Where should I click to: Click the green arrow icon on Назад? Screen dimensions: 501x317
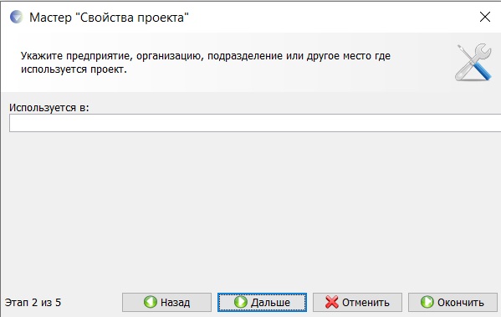151,302
